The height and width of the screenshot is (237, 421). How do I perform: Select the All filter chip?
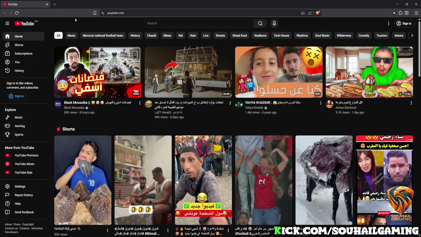click(x=58, y=36)
